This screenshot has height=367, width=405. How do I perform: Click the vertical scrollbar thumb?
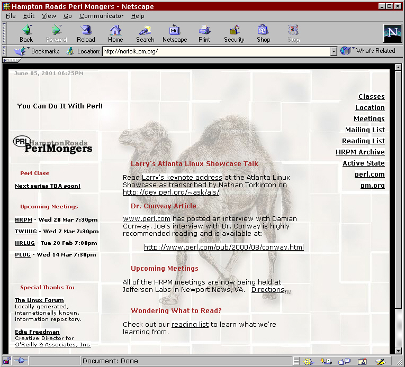(398, 189)
